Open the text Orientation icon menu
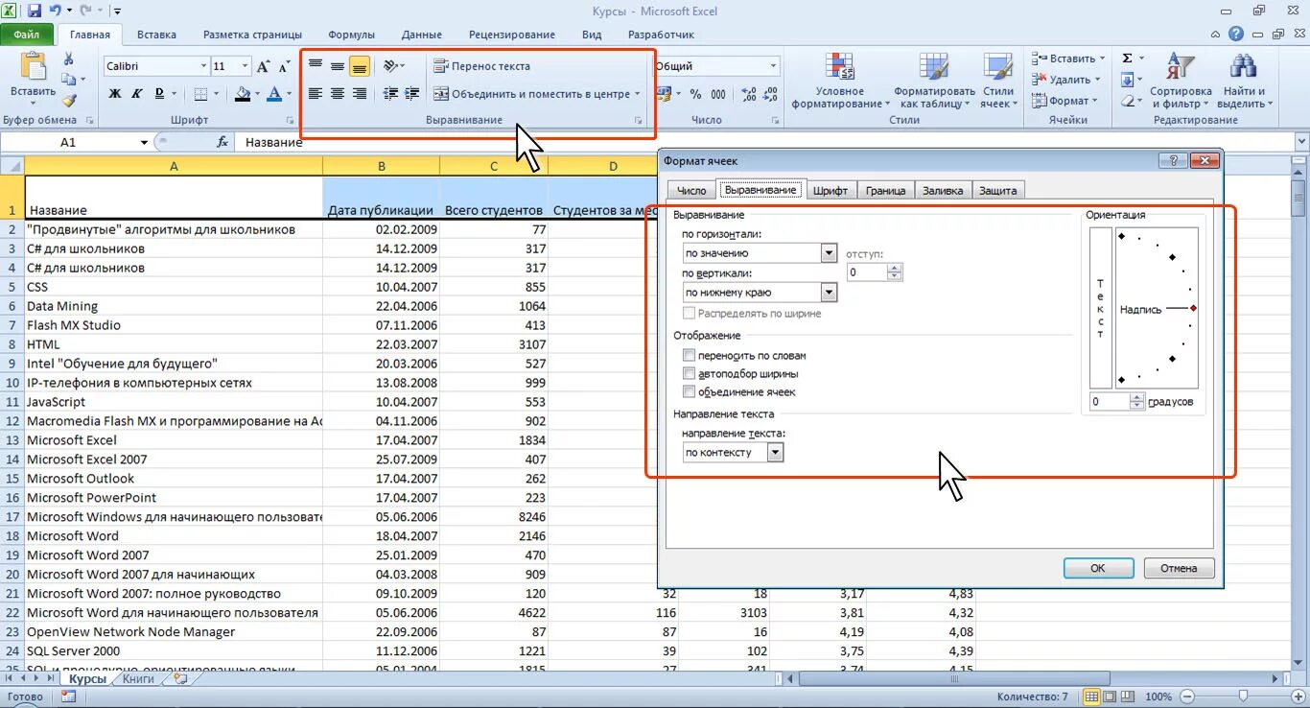 click(393, 66)
